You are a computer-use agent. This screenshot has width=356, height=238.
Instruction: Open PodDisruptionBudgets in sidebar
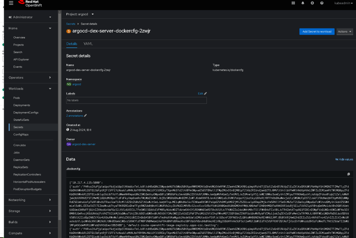click(27, 189)
